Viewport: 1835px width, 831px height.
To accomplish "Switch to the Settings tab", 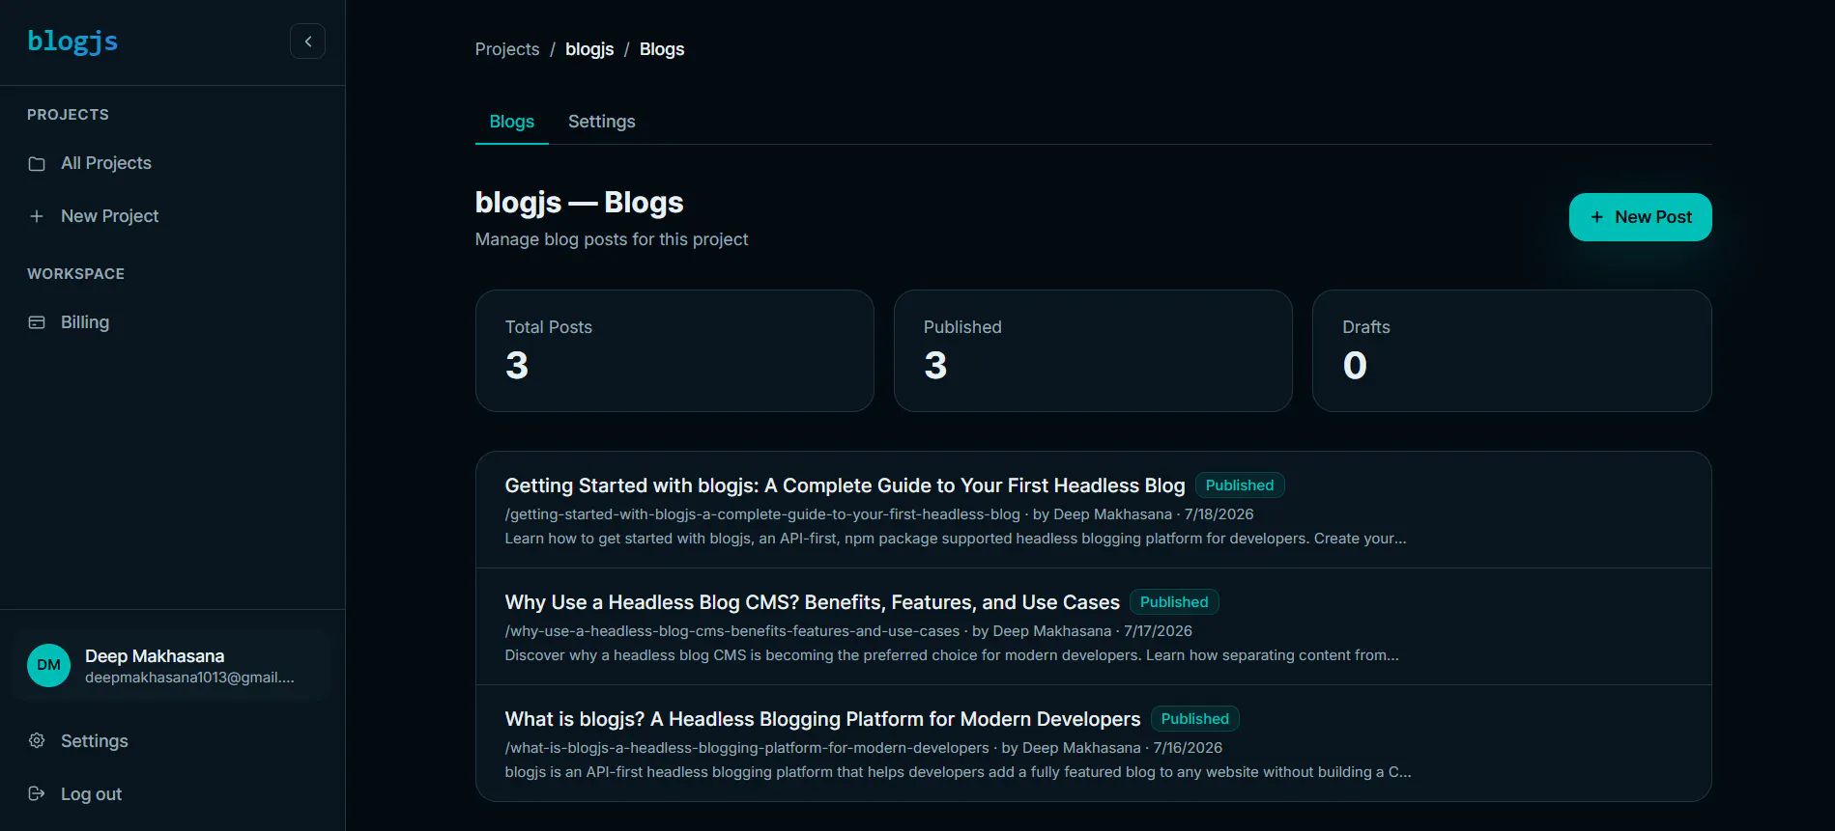I will tap(602, 122).
